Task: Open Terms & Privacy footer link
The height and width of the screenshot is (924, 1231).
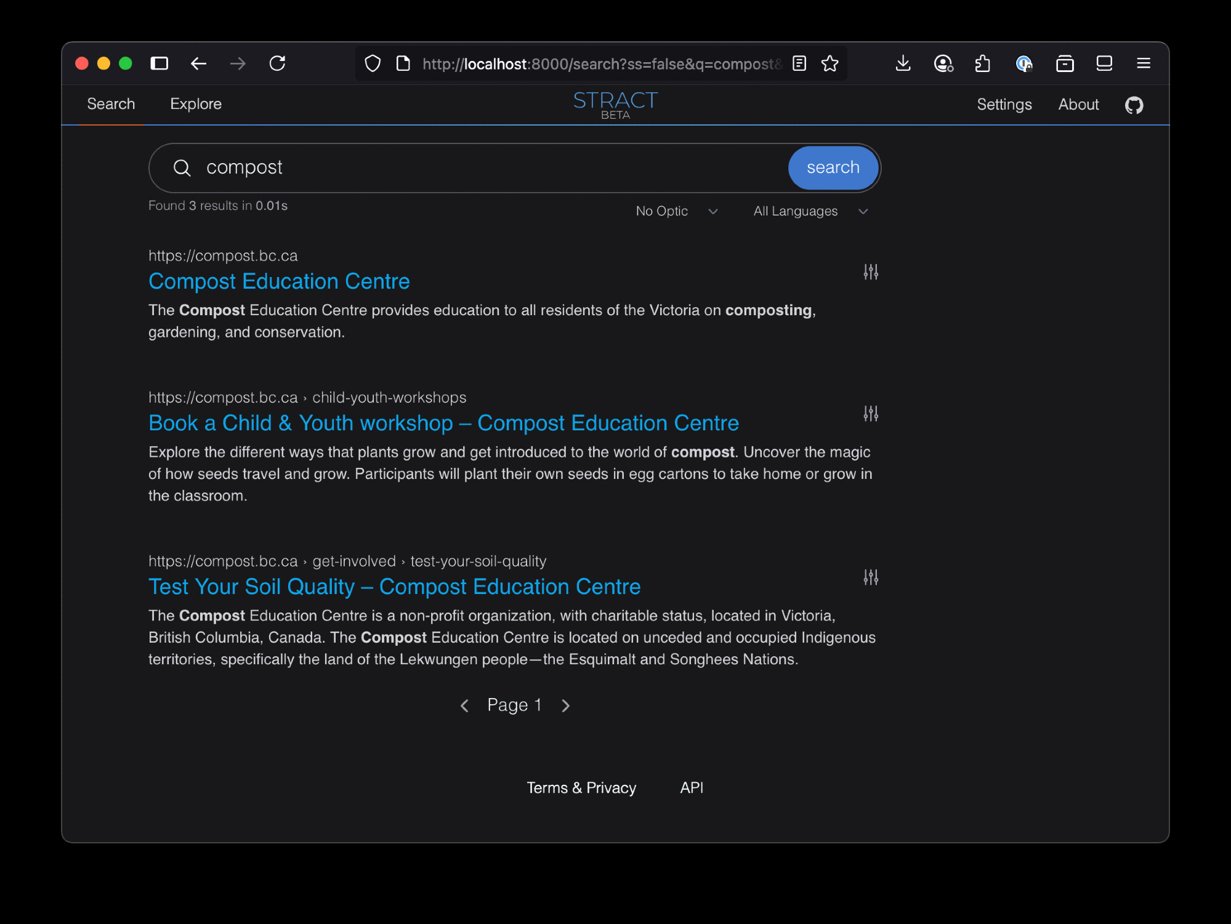Action: point(581,788)
